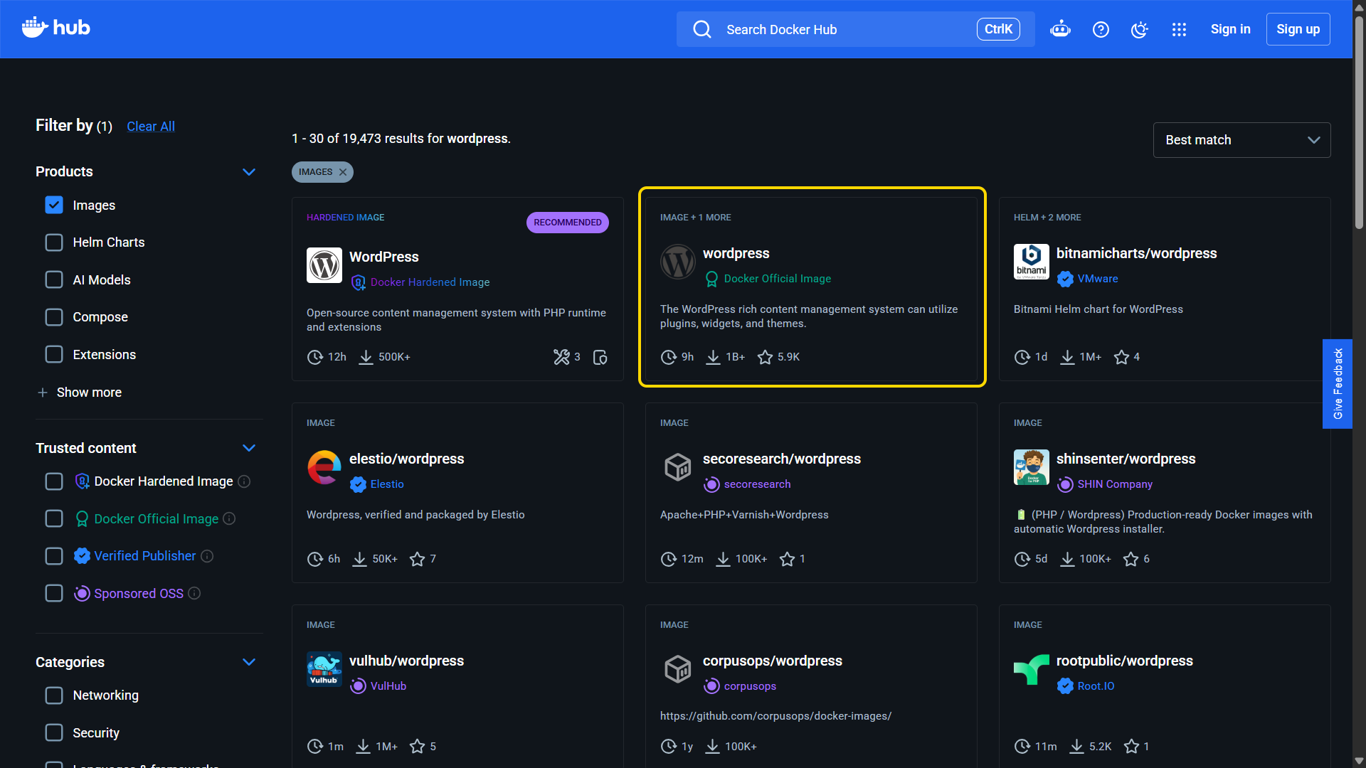Click the elestio logo icon
This screenshot has width=1366, height=768.
[324, 467]
